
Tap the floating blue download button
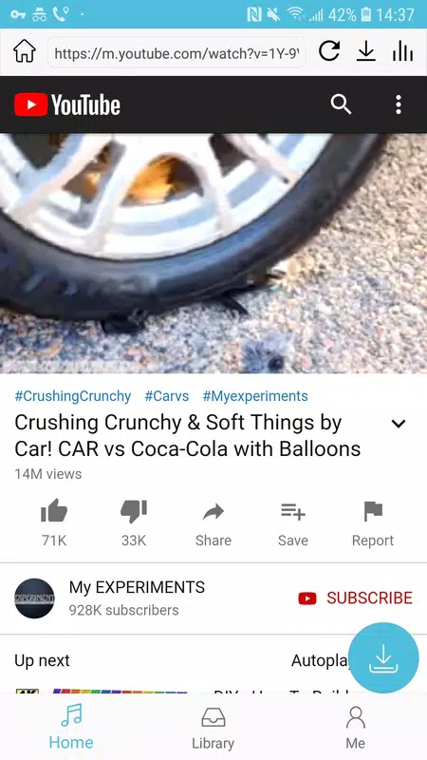pyautogui.click(x=383, y=657)
